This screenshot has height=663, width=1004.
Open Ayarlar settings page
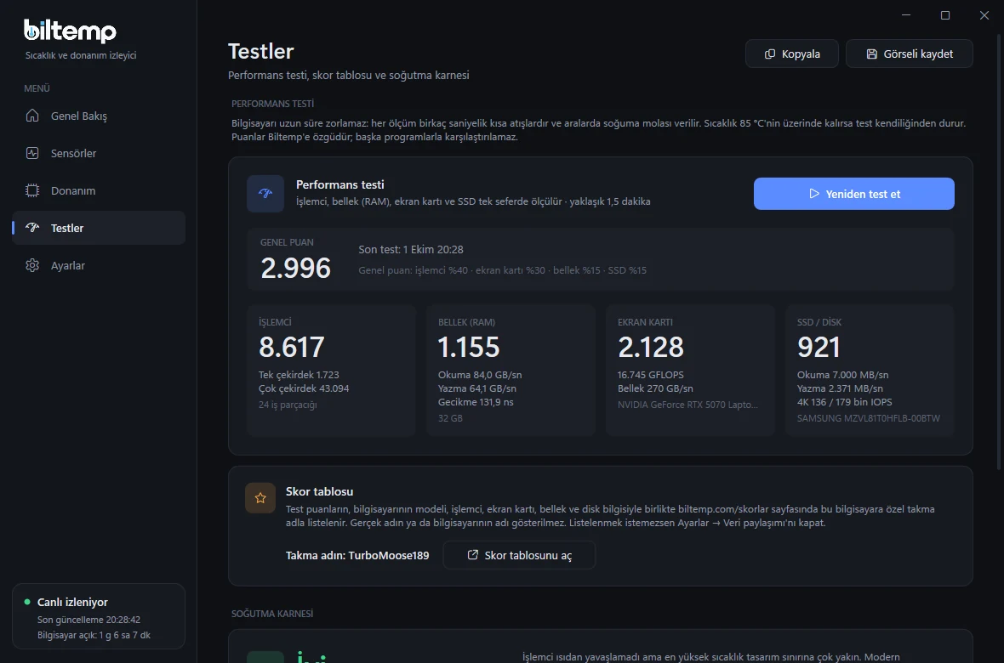[99, 265]
